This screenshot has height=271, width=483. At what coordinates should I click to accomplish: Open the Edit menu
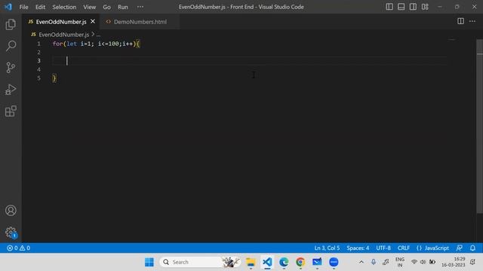pos(40,7)
